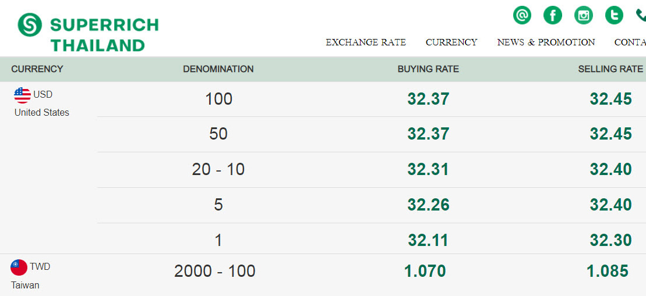The height and width of the screenshot is (296, 646).
Task: Click the United States flag icon
Action: pyautogui.click(x=22, y=95)
